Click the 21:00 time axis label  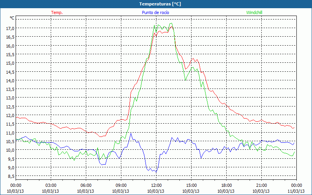point(261,186)
